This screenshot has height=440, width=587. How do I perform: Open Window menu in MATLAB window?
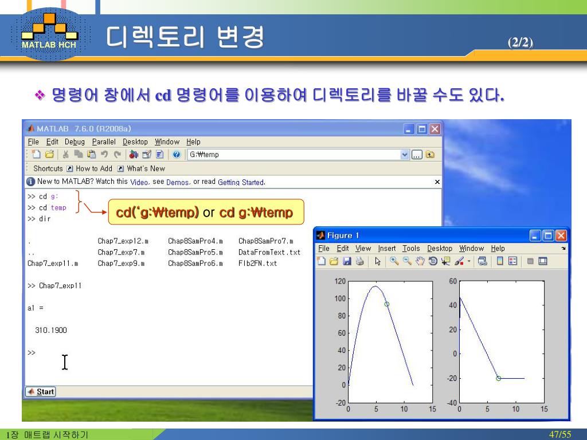point(167,142)
